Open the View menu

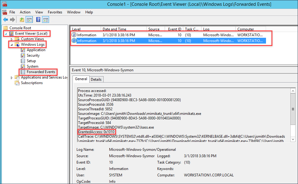(39, 12)
